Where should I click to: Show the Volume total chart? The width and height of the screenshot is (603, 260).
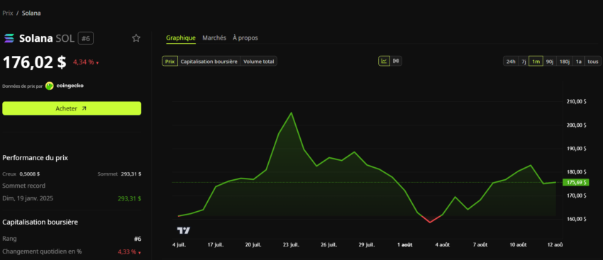[258, 62]
